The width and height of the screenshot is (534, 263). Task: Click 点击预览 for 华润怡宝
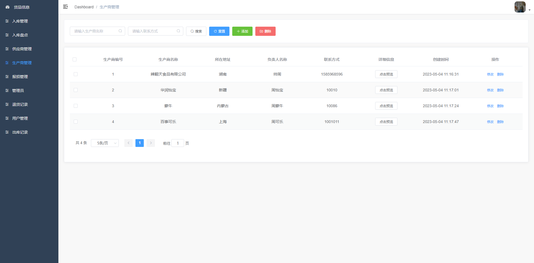click(386, 90)
